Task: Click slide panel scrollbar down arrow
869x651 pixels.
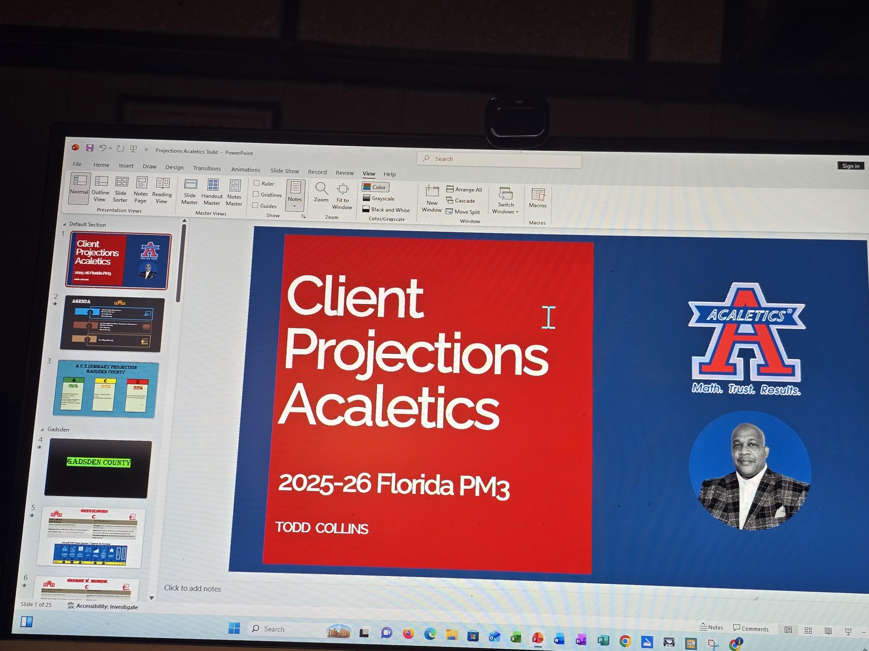Action: coord(152,598)
